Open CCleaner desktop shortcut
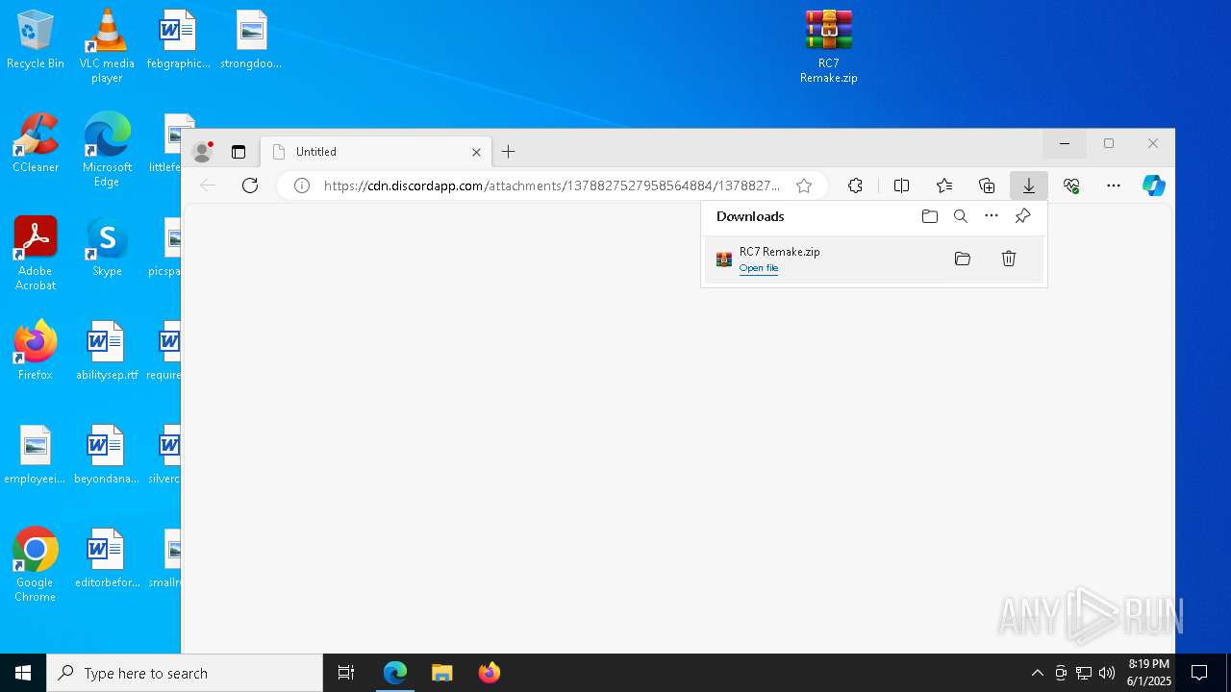Viewport: 1231px width, 692px height. [36, 144]
